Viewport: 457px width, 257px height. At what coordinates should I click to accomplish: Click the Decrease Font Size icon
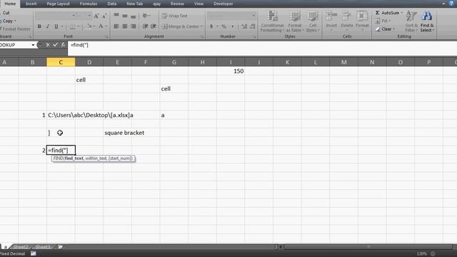click(104, 16)
